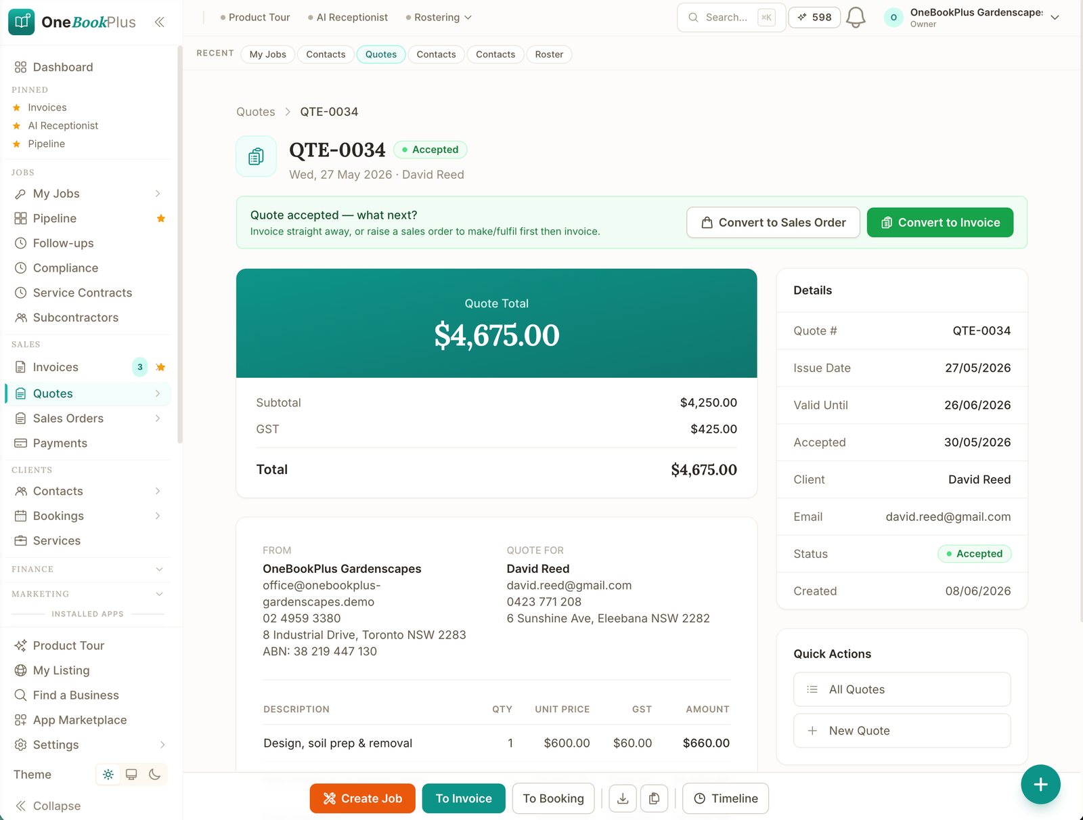Click the duplicate quote icon in bottom toolbar
Screen dimensions: 1083x820
pyautogui.click(x=654, y=798)
